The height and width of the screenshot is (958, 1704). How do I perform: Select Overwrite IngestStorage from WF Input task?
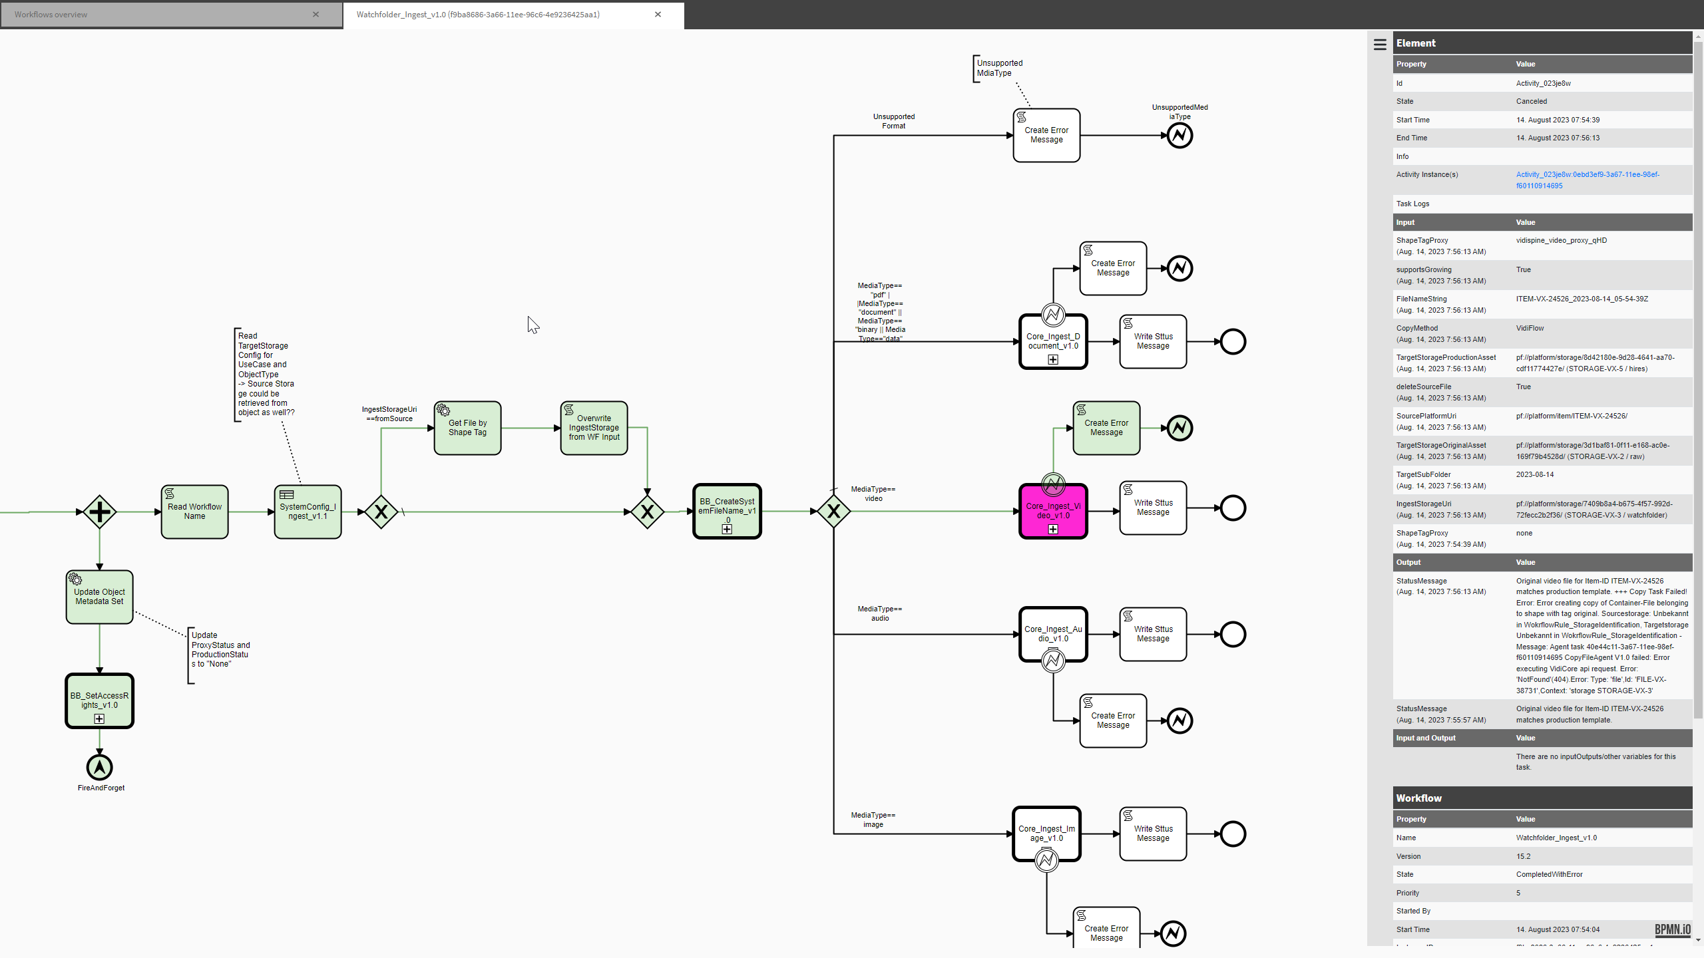[594, 428]
